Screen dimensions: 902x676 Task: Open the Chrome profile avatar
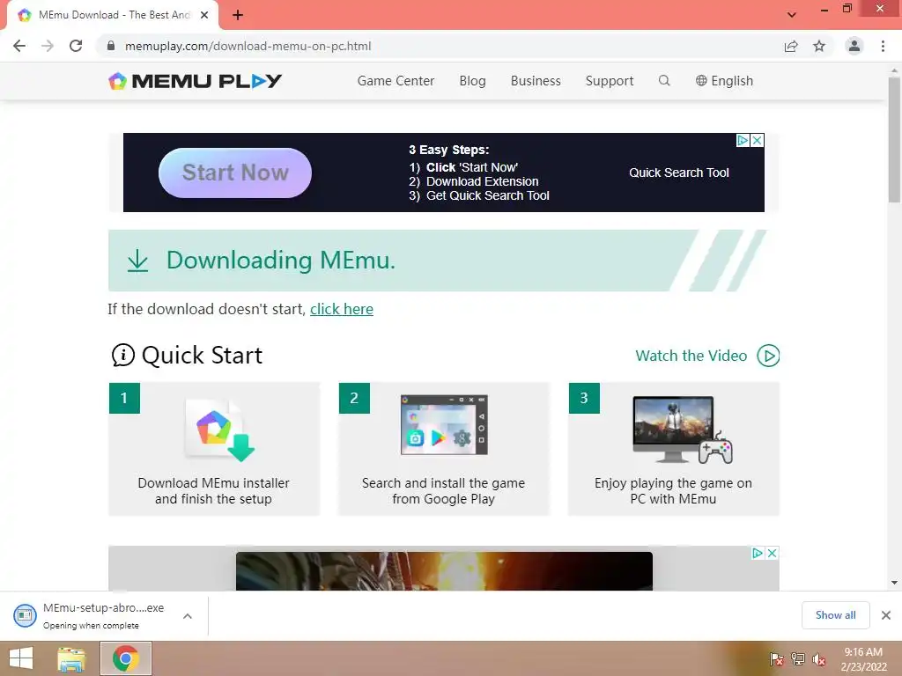(x=854, y=46)
